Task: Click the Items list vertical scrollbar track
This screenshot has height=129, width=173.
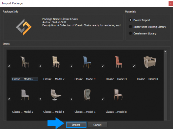Action: 166,86
